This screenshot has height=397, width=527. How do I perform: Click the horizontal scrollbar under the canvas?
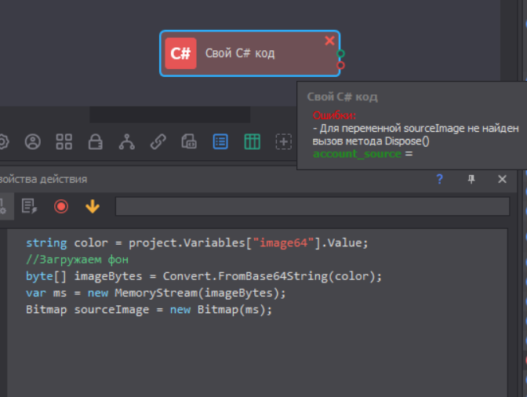[x=169, y=115]
